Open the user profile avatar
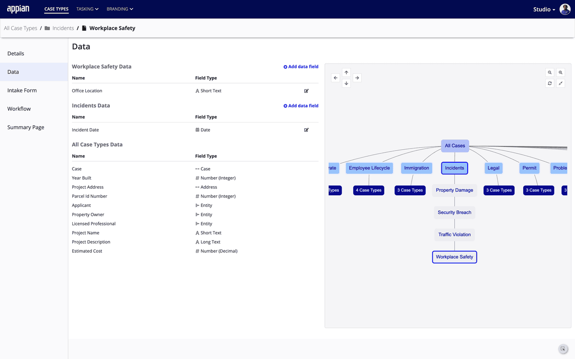575x359 pixels. 565,9
